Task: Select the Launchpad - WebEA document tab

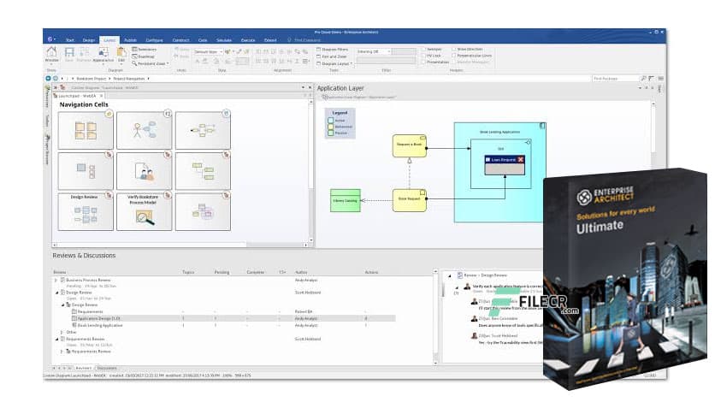Action: point(77,96)
